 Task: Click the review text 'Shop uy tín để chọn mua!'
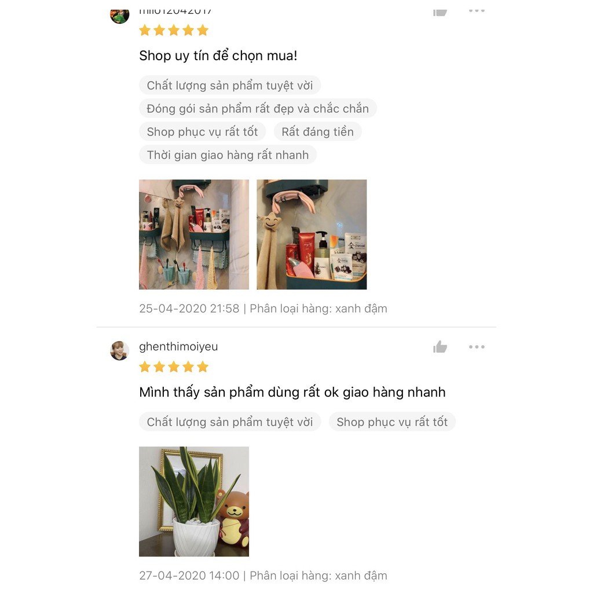coord(218,56)
